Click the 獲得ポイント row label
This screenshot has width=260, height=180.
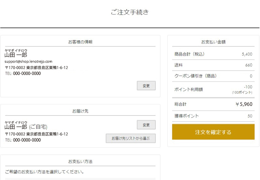tap(187, 116)
